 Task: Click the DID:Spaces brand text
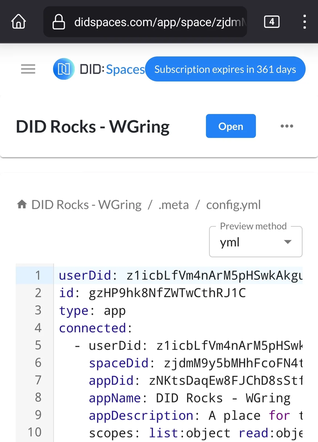[x=112, y=69]
